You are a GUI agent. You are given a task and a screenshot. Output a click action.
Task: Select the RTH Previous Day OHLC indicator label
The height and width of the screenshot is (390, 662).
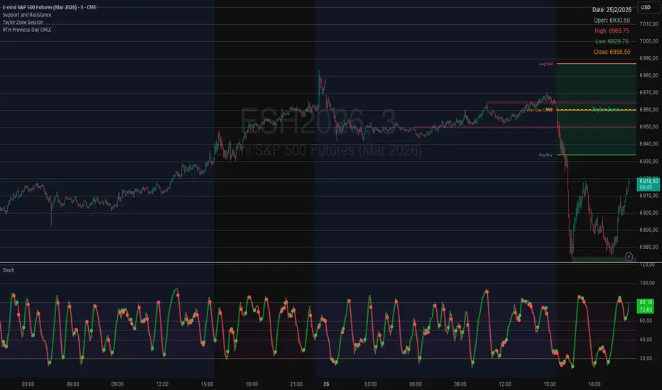(27, 30)
